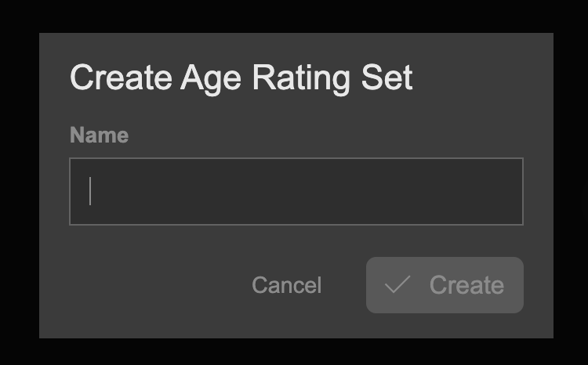Hit the tick mark beside the Create label
588x365 pixels.
click(x=397, y=285)
